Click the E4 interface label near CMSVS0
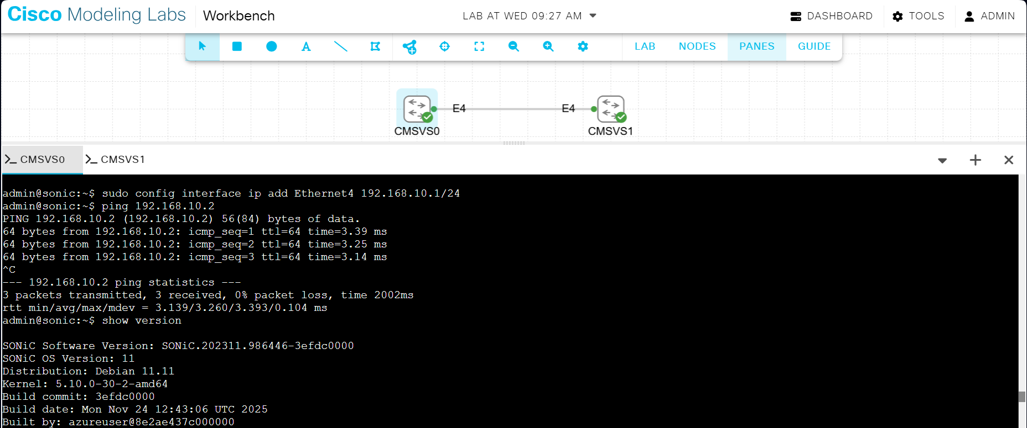 pyautogui.click(x=459, y=108)
